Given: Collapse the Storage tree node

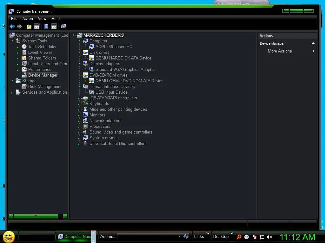Looking at the screenshot, I should coord(12,81).
